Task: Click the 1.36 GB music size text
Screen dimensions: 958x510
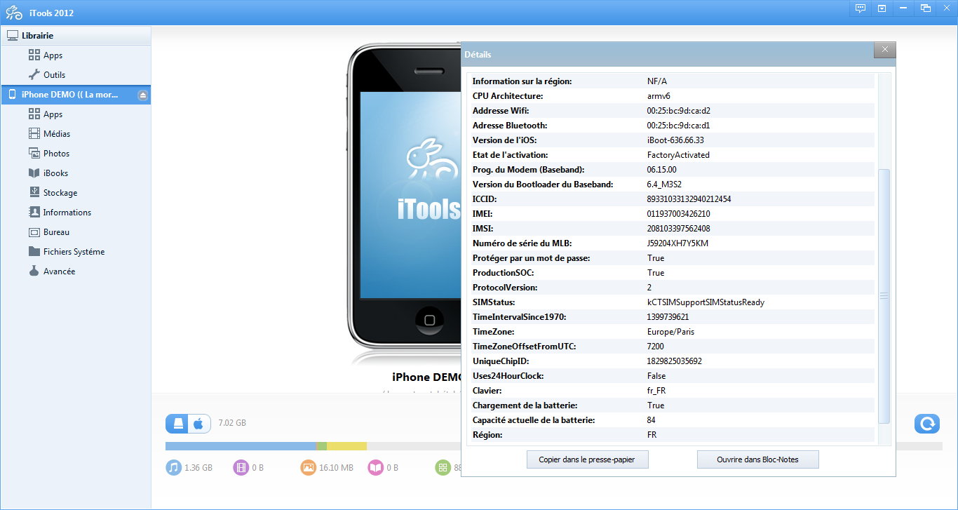Action: [x=198, y=467]
